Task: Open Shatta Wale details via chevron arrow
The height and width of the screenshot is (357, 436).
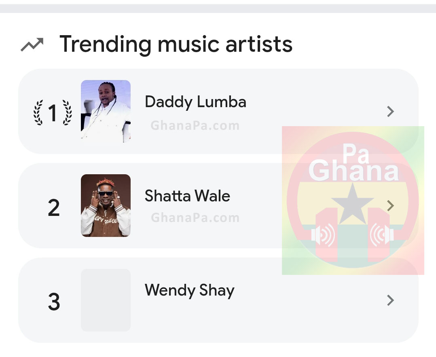Action: [390, 206]
